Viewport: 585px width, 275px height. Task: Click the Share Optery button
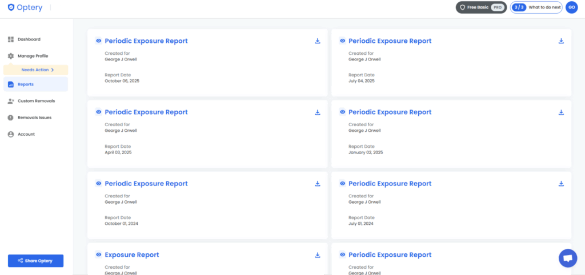36,261
